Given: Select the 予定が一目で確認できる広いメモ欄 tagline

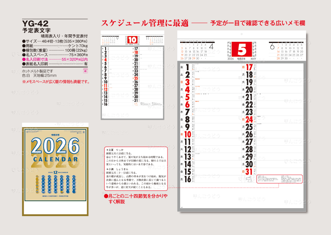Looking at the screenshot, I should coord(258,23).
